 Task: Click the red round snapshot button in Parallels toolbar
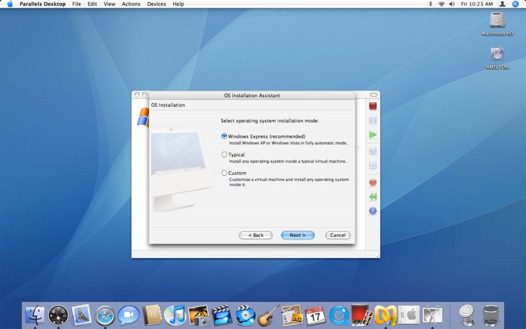(373, 182)
